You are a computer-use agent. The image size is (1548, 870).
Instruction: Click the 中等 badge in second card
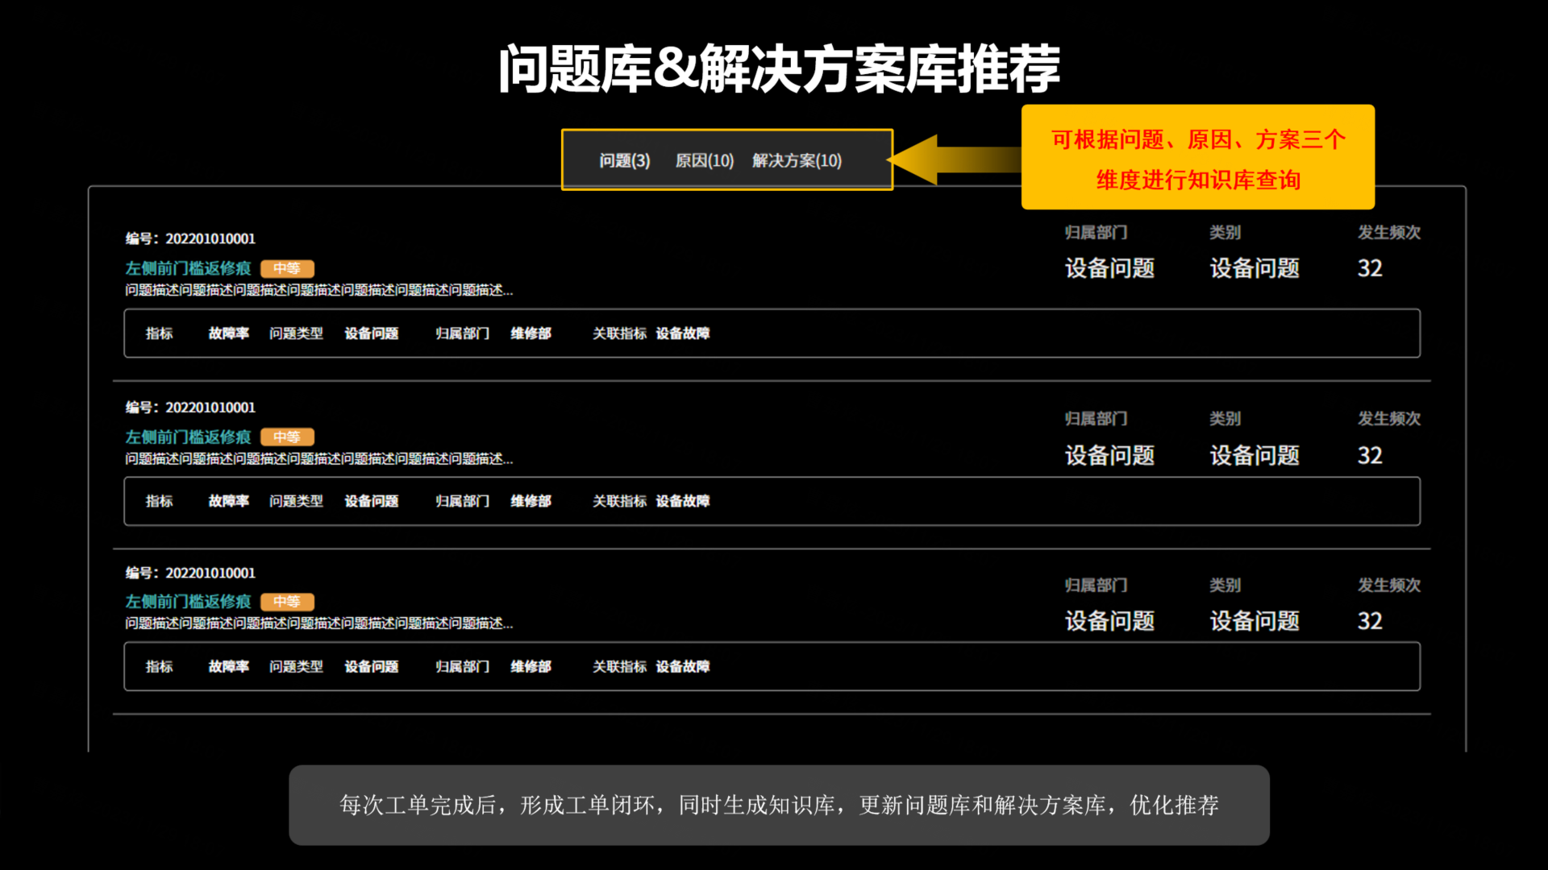(287, 437)
